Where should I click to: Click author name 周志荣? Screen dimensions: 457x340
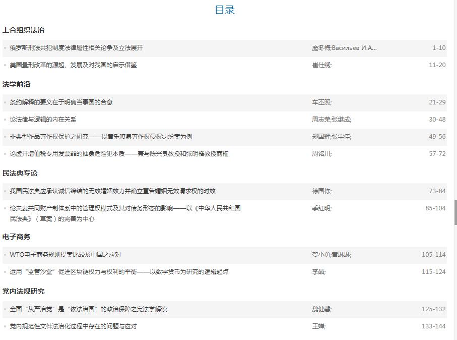point(321,120)
